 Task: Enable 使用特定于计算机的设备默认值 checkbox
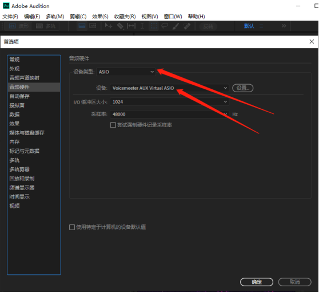click(x=72, y=227)
